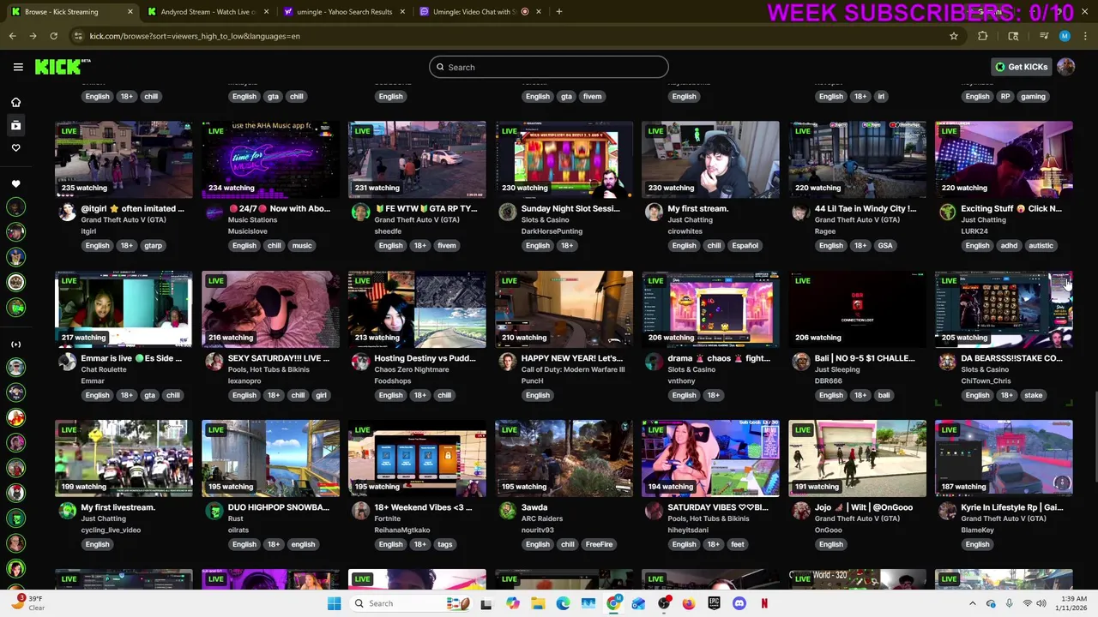This screenshot has width=1098, height=617.
Task: Open the Emmar Chat Roulette stream thumbnail
Action: [124, 308]
